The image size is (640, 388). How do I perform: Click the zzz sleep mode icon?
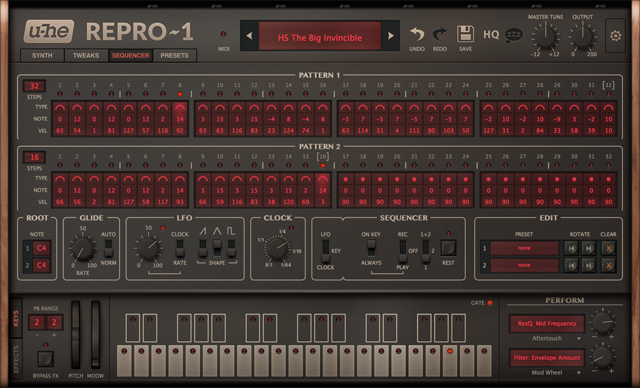pyautogui.click(x=513, y=35)
